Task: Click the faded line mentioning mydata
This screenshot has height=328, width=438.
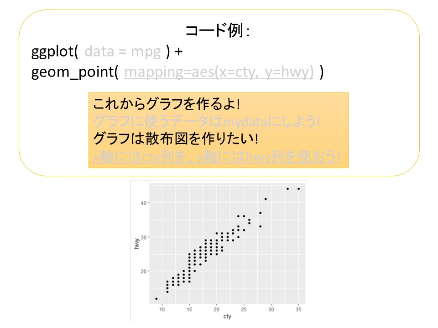Action: [207, 122]
